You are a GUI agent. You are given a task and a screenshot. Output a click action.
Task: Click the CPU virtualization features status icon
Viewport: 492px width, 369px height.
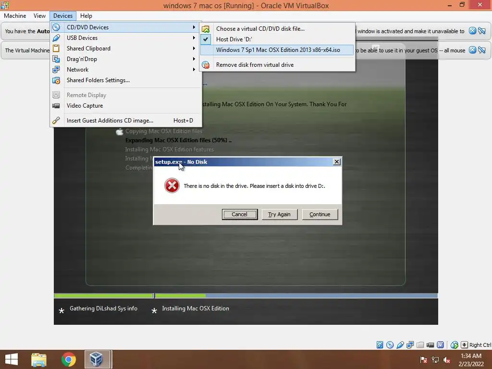(x=440, y=345)
